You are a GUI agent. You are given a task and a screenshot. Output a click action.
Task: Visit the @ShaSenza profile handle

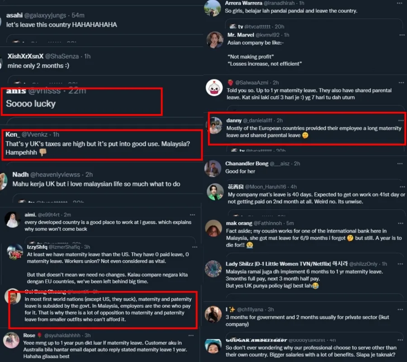62,57
